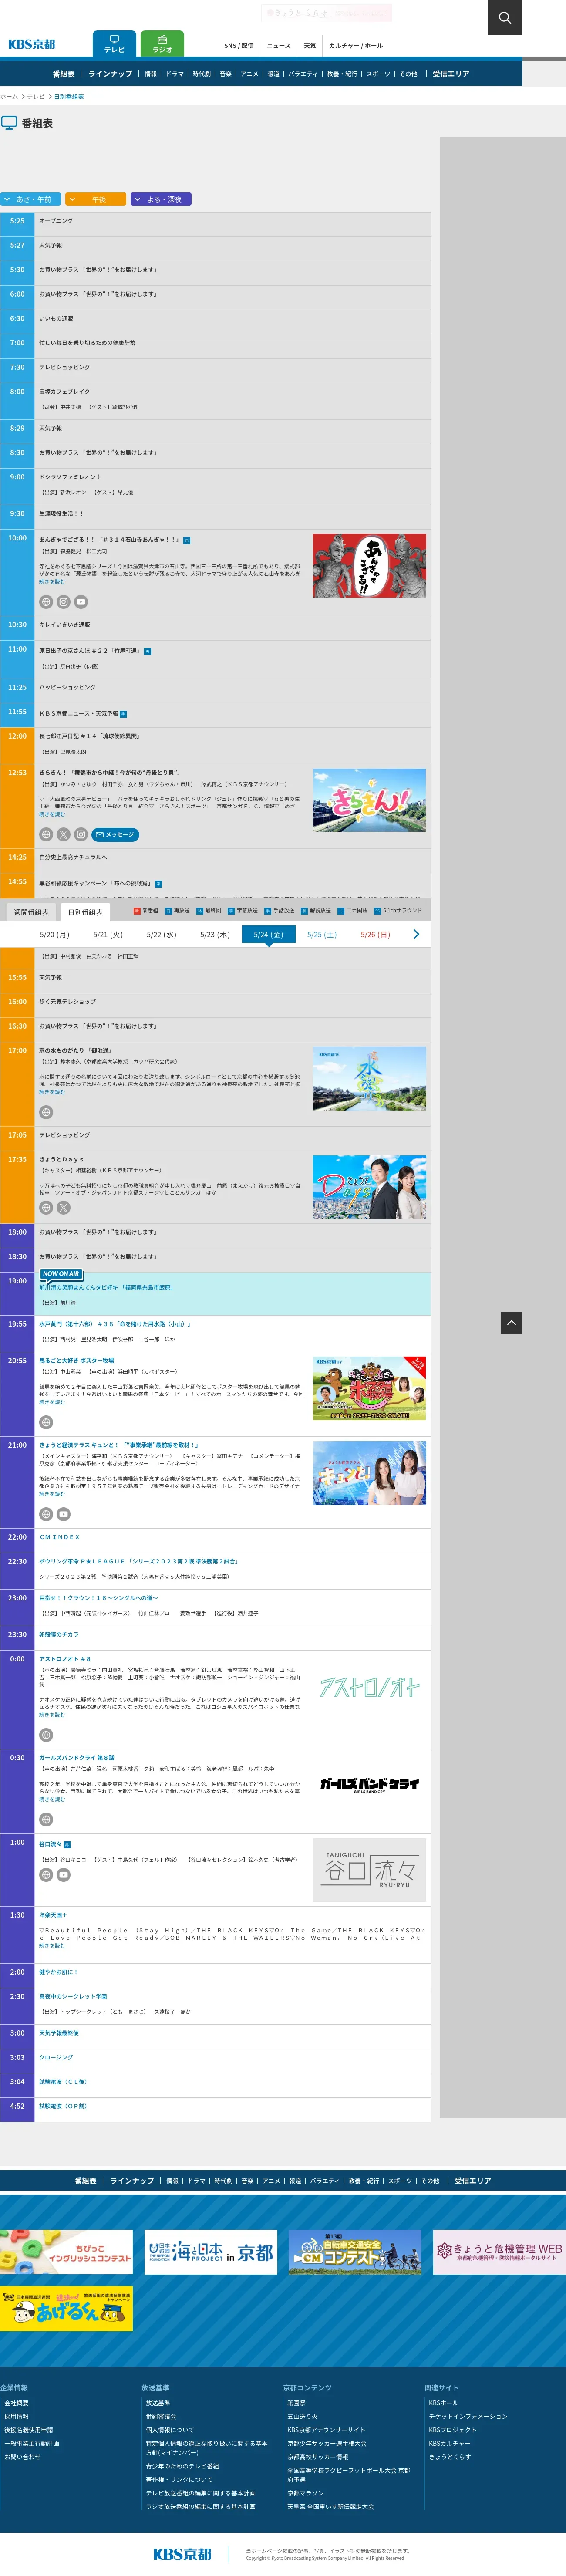Switch to the テレビ tab
Image resolution: width=566 pixels, height=2576 pixels.
114,44
